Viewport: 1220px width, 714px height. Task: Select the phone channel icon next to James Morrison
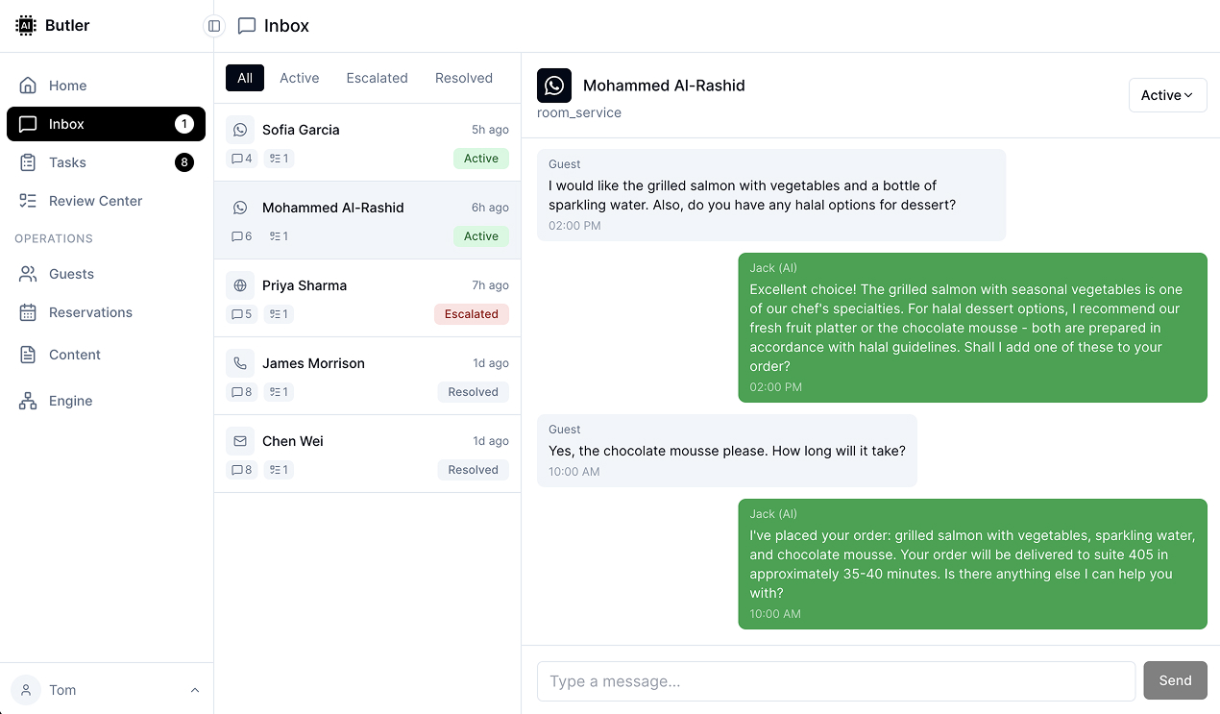pyautogui.click(x=239, y=362)
